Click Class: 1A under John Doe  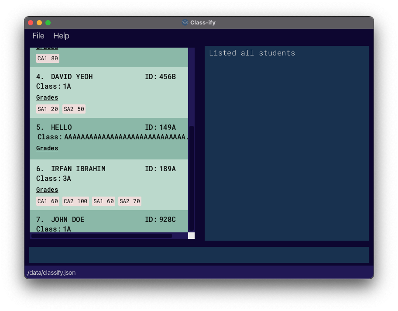point(54,229)
